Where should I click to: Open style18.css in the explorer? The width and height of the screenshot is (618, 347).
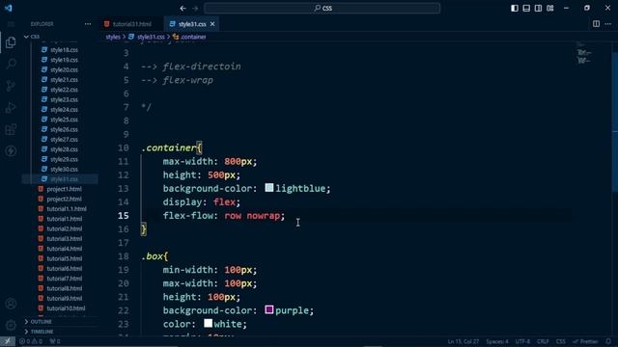coord(64,50)
